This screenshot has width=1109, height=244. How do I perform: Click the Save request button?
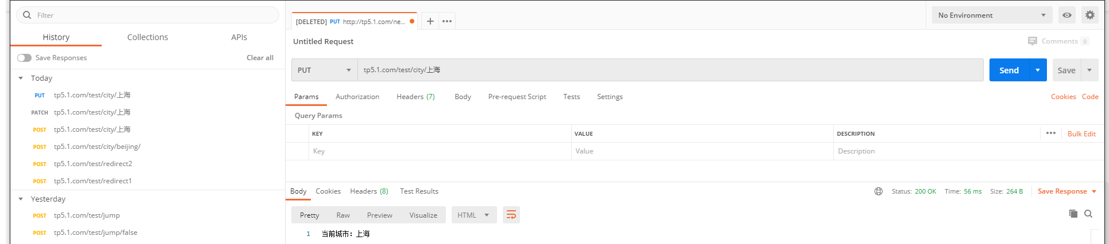click(1066, 70)
